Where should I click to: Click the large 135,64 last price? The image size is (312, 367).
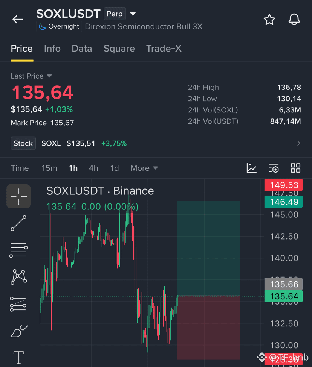43,93
